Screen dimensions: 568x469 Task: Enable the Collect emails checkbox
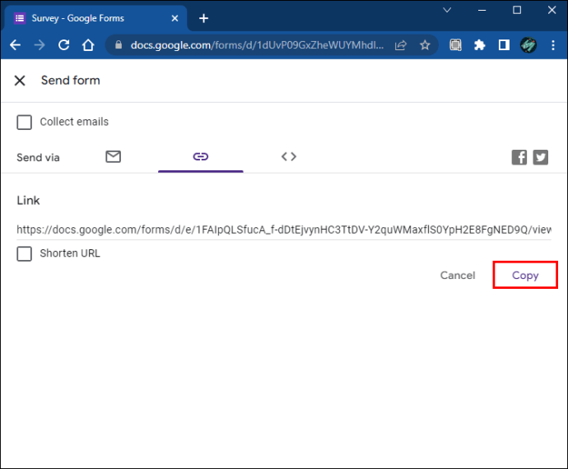(x=24, y=122)
